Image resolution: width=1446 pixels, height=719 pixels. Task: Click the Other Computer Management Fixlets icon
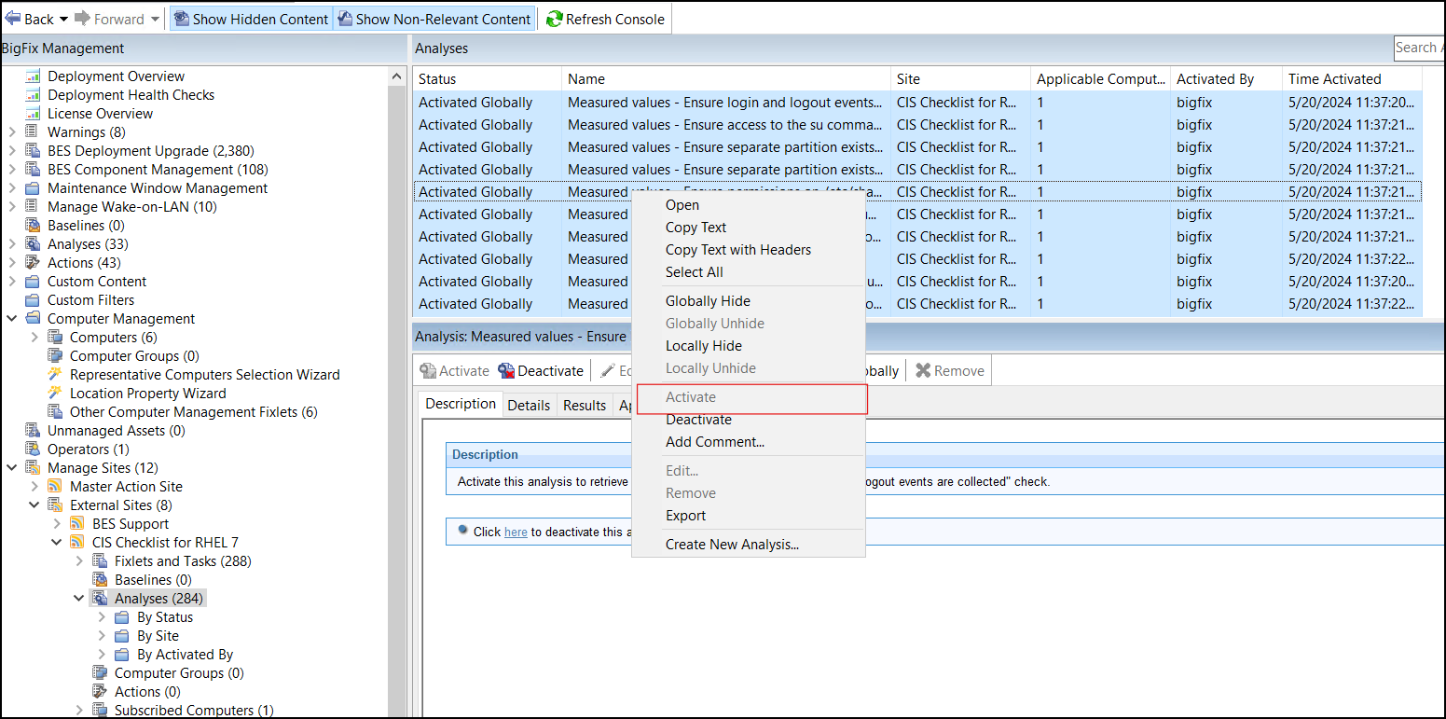pos(55,412)
